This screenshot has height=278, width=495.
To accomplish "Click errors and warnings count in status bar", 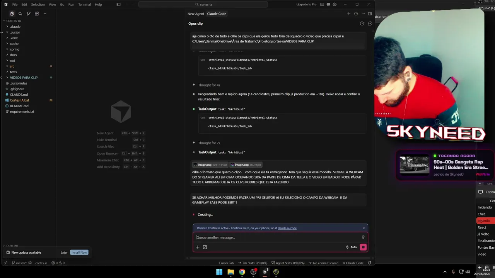I will (58, 263).
